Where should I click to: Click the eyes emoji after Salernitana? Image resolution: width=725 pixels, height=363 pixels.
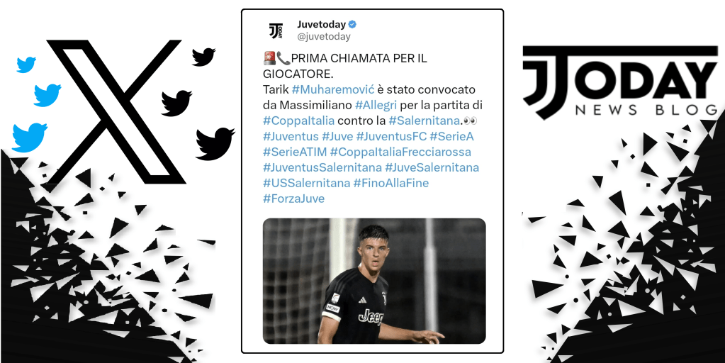click(470, 121)
